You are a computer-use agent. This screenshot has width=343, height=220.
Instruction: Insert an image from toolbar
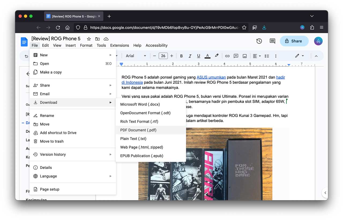pyautogui.click(x=245, y=56)
